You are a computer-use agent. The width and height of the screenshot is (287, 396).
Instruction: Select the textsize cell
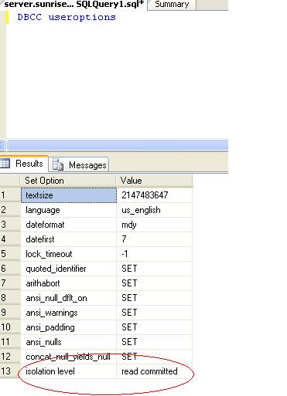tap(69, 195)
